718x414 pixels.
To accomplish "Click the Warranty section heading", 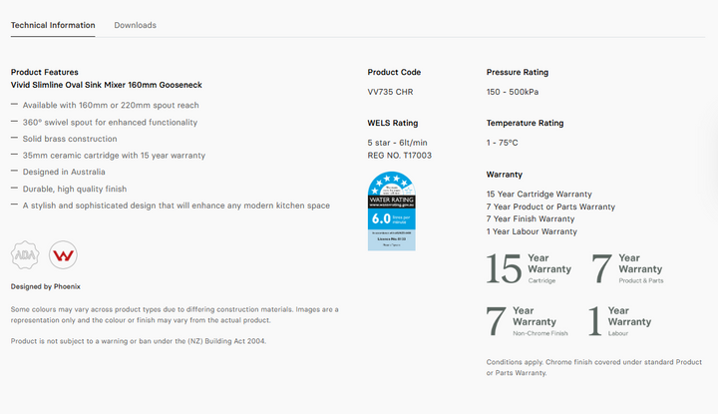I will coord(505,175).
